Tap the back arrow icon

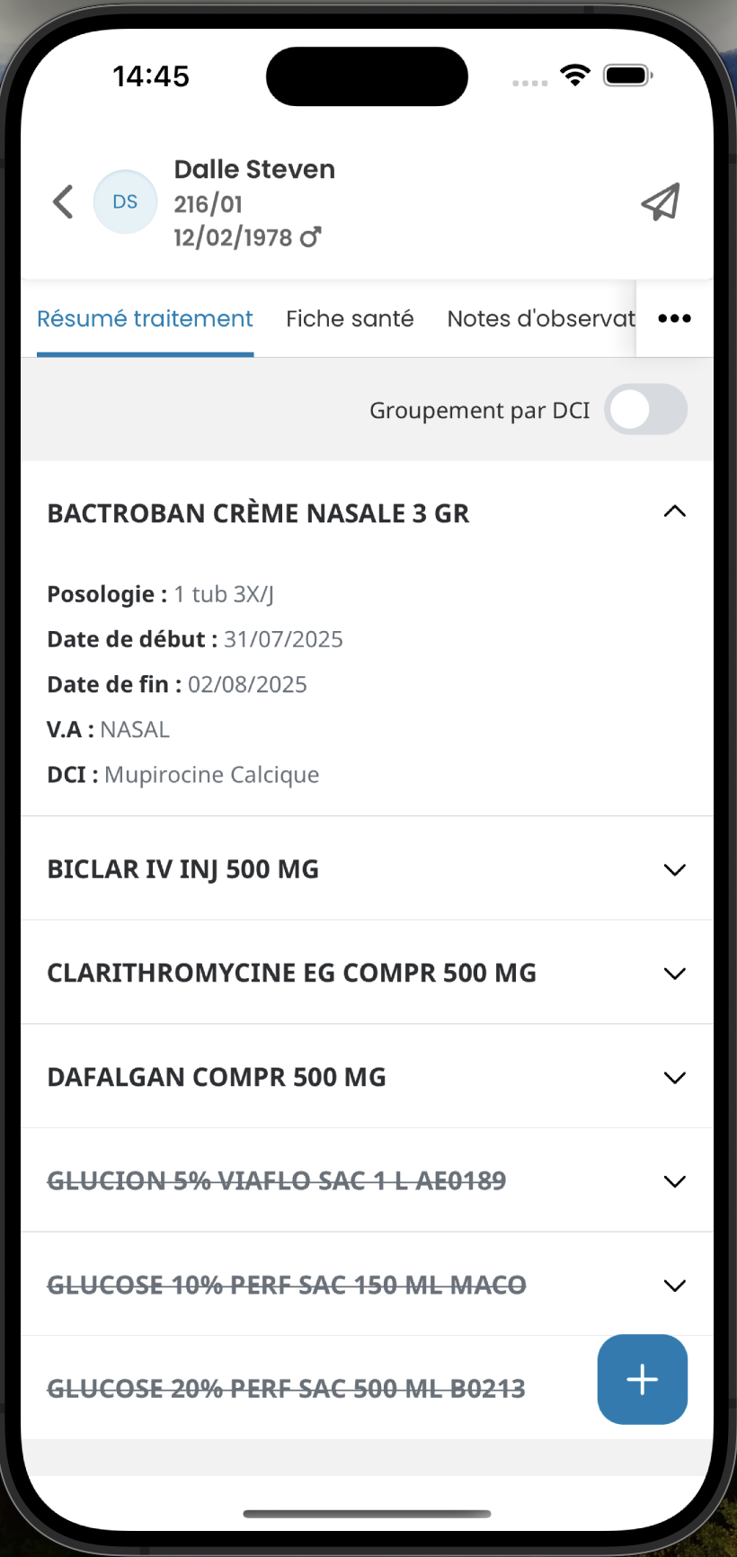point(63,202)
